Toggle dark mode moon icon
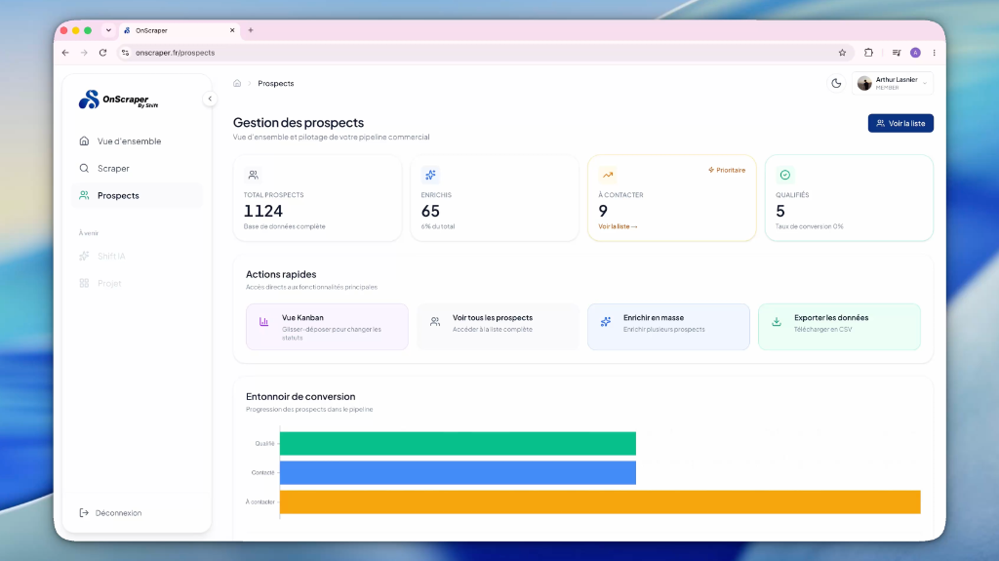The height and width of the screenshot is (561, 999). click(x=836, y=84)
